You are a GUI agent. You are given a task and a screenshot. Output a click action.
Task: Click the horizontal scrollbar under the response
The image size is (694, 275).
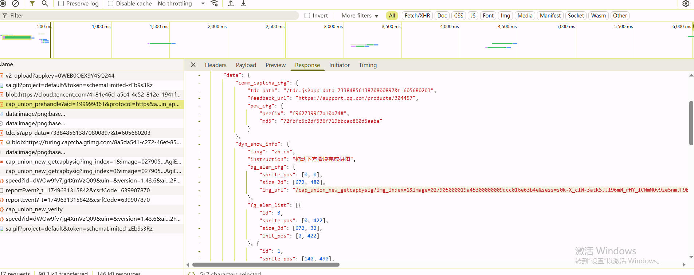[266, 265]
